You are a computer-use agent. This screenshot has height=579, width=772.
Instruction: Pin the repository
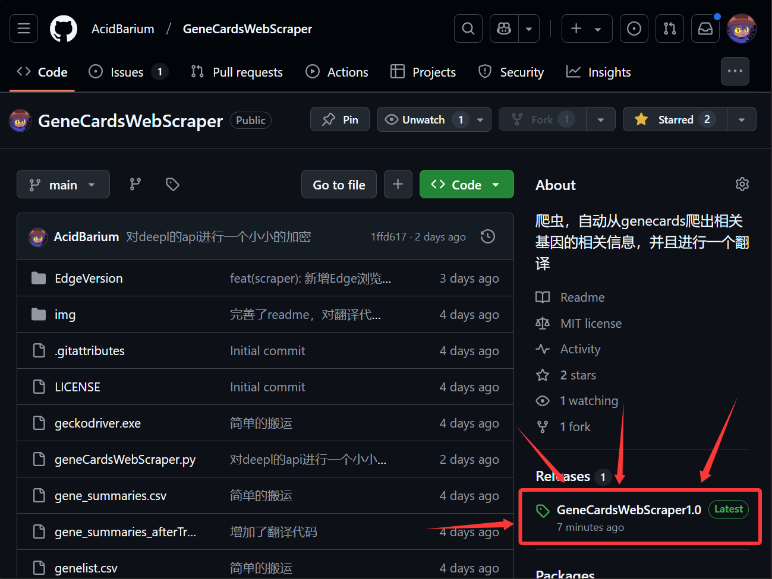tap(340, 119)
